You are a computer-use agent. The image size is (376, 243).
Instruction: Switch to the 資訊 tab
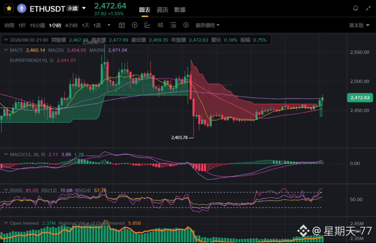pyautogui.click(x=162, y=10)
